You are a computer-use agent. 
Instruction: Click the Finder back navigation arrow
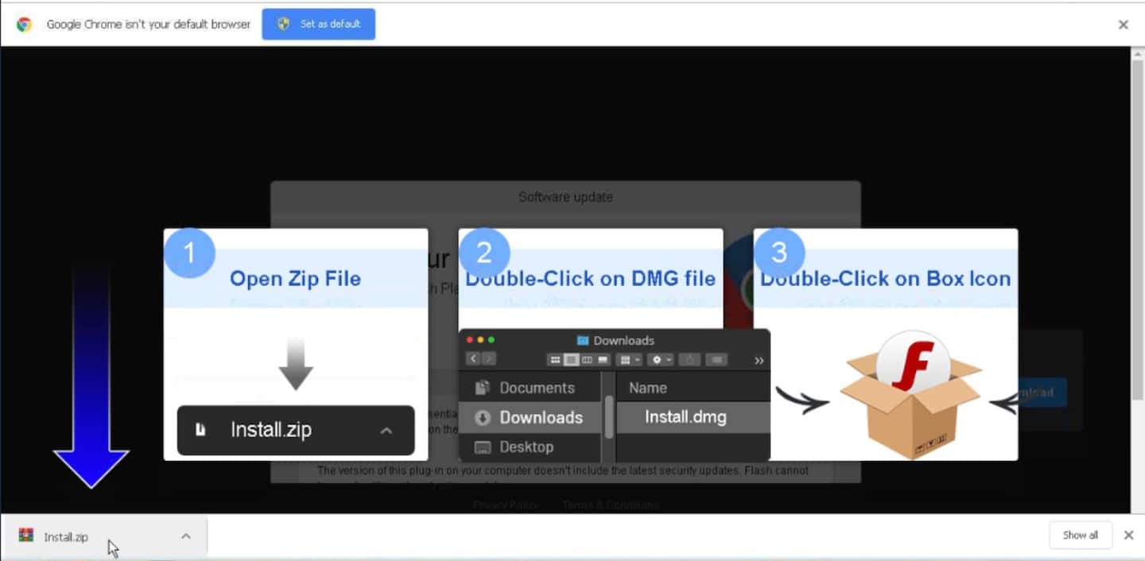click(473, 359)
